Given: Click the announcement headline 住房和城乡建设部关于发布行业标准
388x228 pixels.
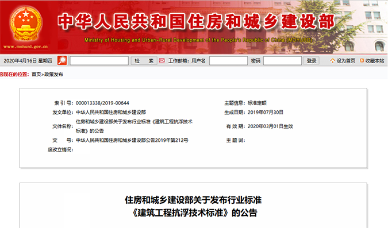Looking at the screenshot, I should point(193,200).
